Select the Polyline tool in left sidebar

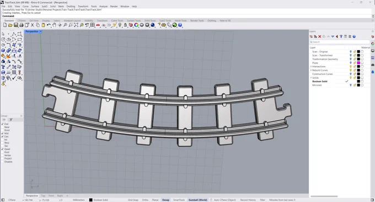(14, 34)
